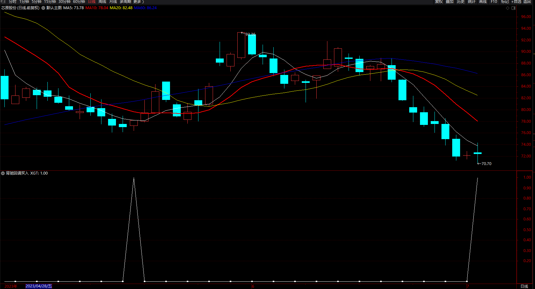Click the 80.00 price axis label
The width and height of the screenshot is (535, 289).
pos(526,110)
